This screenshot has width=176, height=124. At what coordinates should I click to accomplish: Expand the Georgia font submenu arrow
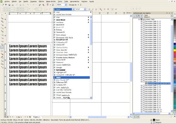(x=88, y=67)
